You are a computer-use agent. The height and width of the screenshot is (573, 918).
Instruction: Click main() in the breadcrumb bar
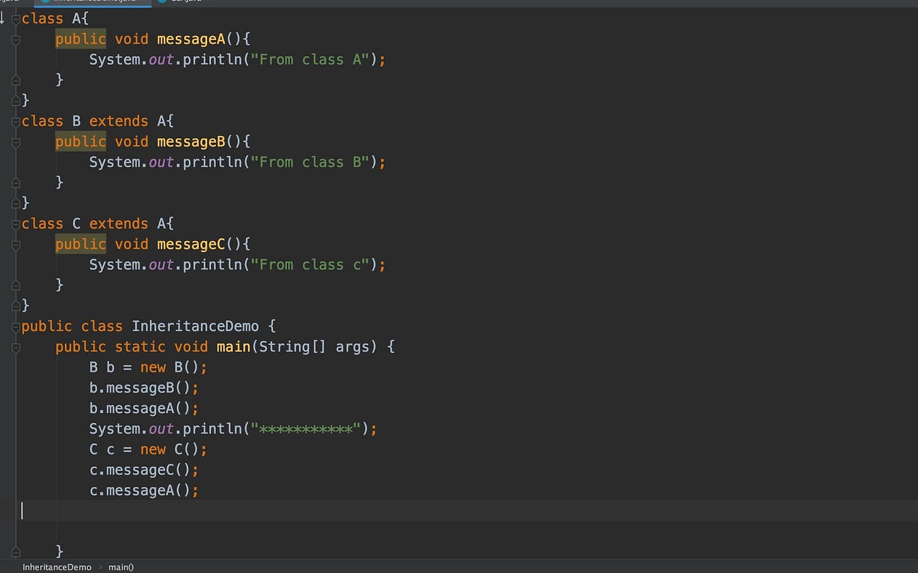click(120, 567)
